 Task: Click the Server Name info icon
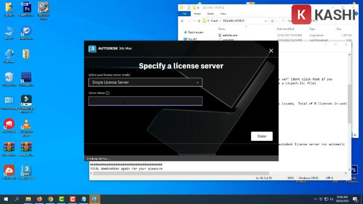[x=108, y=93]
